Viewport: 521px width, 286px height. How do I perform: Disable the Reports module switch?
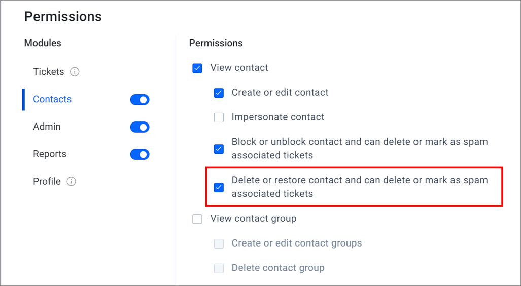point(140,154)
